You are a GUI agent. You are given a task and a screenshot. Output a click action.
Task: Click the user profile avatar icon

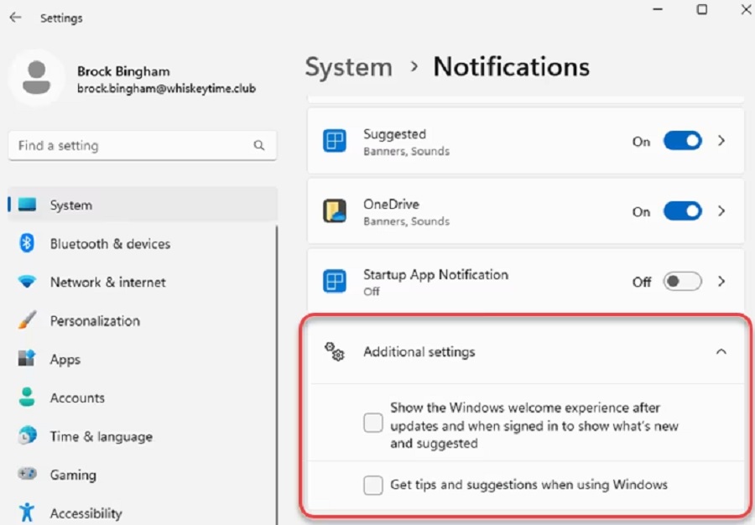click(x=37, y=77)
